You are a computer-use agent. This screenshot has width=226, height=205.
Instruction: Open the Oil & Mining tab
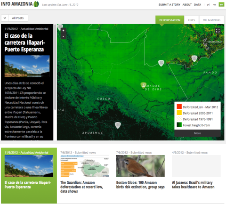211,20
